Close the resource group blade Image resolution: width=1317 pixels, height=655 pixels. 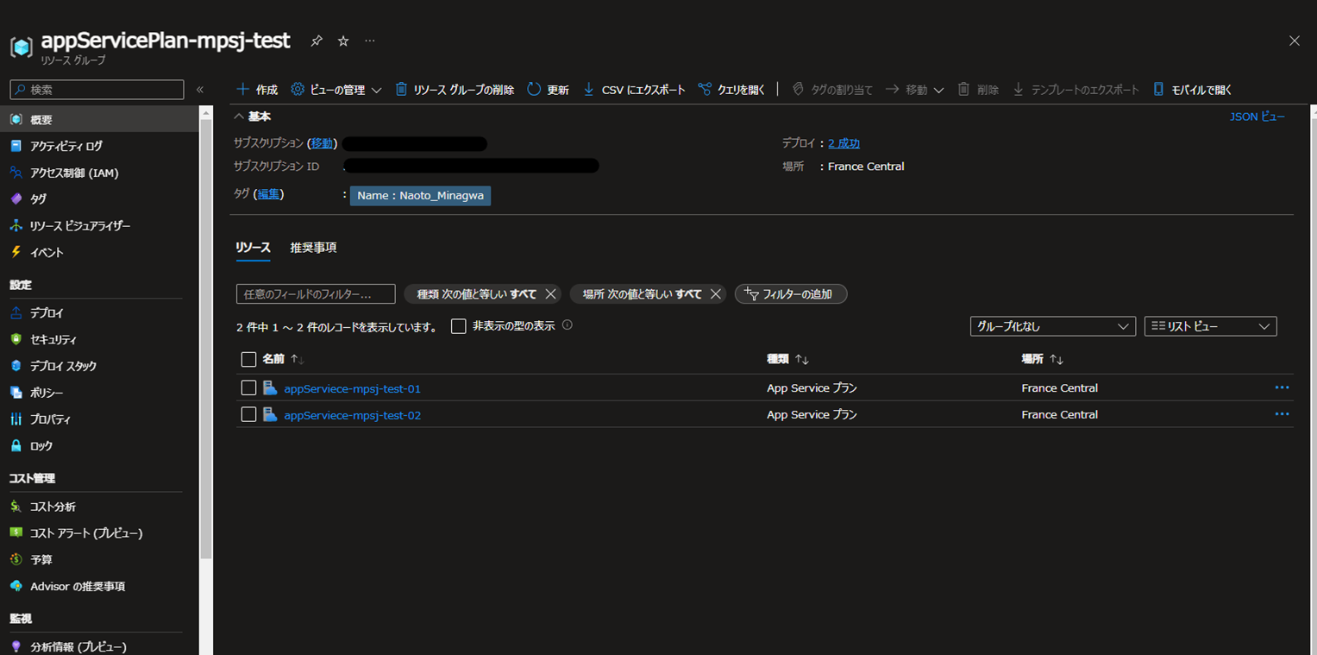(x=1294, y=41)
